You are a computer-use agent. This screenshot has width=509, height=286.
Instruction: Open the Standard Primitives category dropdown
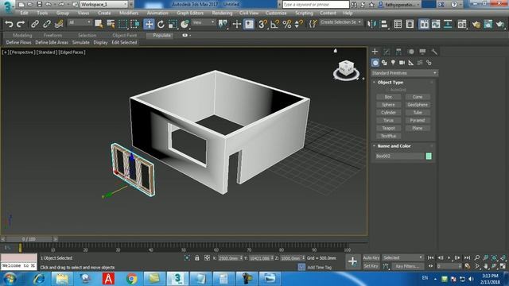tap(405, 73)
